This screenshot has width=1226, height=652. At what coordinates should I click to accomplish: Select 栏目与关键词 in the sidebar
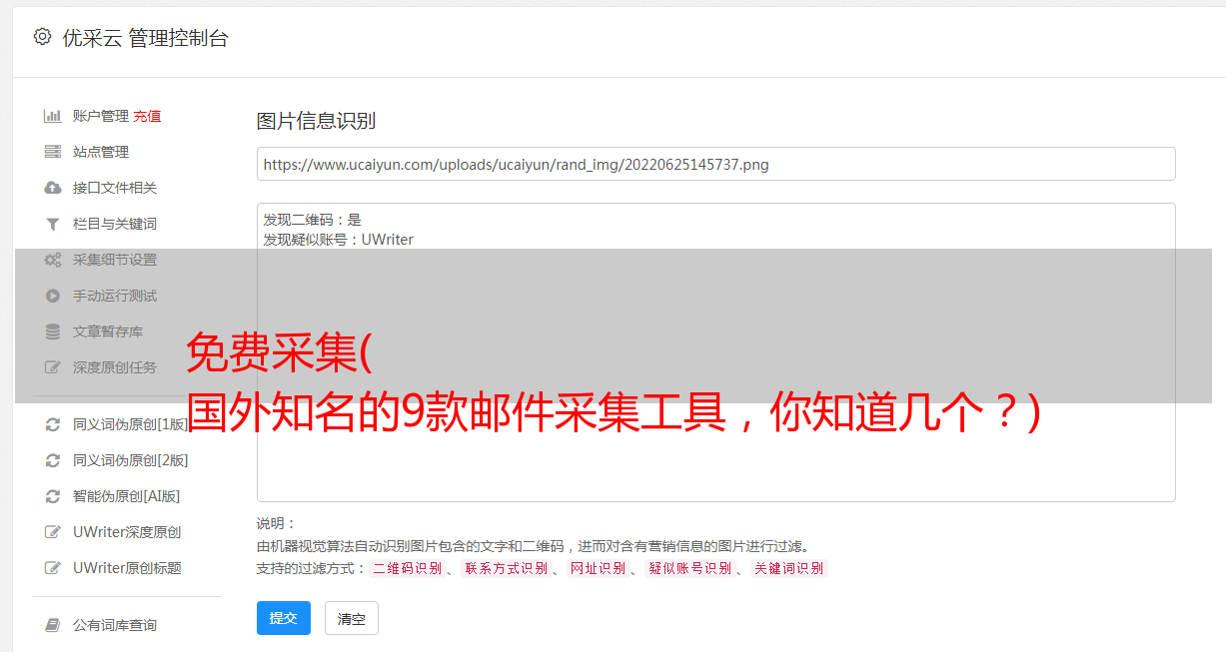115,224
